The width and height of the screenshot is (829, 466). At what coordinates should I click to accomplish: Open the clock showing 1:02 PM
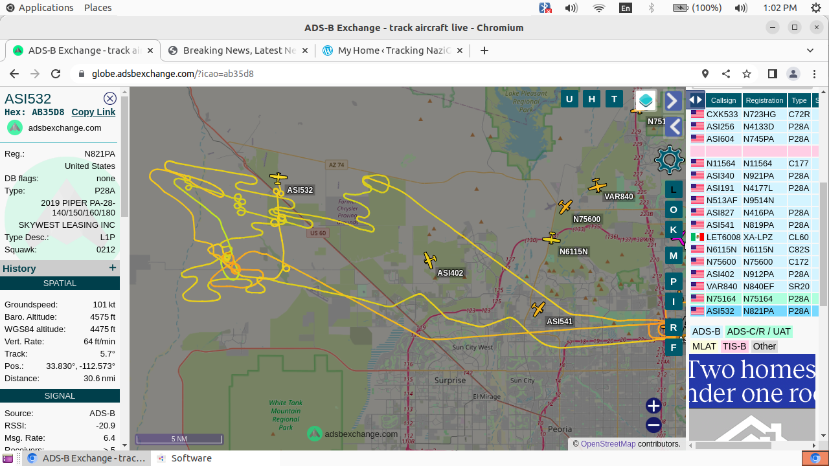(x=780, y=8)
